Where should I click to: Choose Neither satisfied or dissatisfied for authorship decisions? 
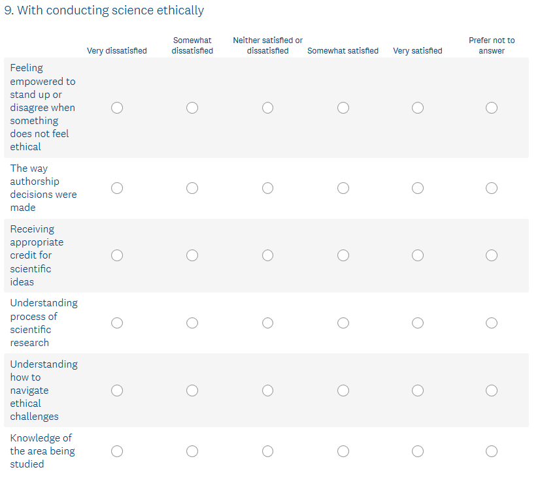(x=268, y=188)
